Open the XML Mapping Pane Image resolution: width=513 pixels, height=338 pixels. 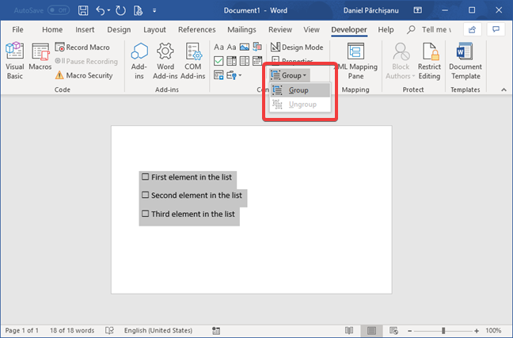(x=356, y=61)
